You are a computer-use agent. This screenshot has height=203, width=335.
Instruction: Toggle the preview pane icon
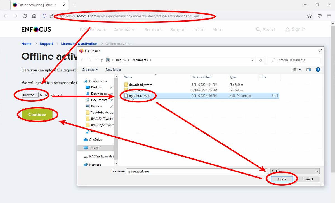(308, 69)
